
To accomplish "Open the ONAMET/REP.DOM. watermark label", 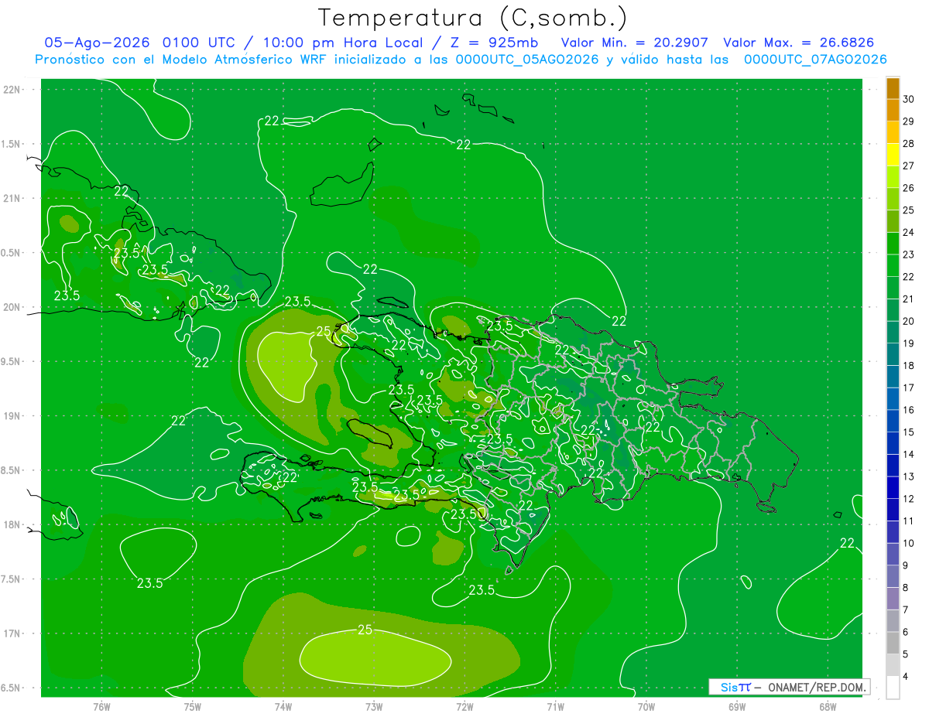I will 817,687.
